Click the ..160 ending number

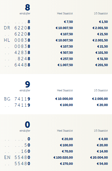(x=22, y=151)
